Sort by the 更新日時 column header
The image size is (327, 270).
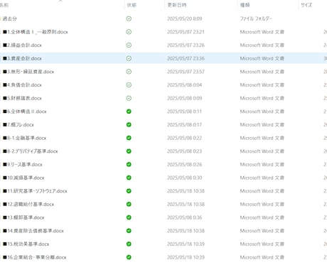point(177,5)
